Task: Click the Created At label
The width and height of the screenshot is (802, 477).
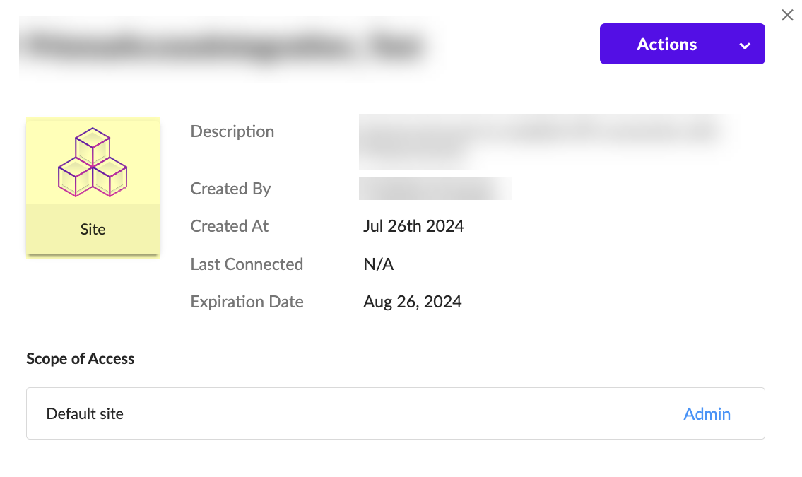Action: pyautogui.click(x=230, y=226)
